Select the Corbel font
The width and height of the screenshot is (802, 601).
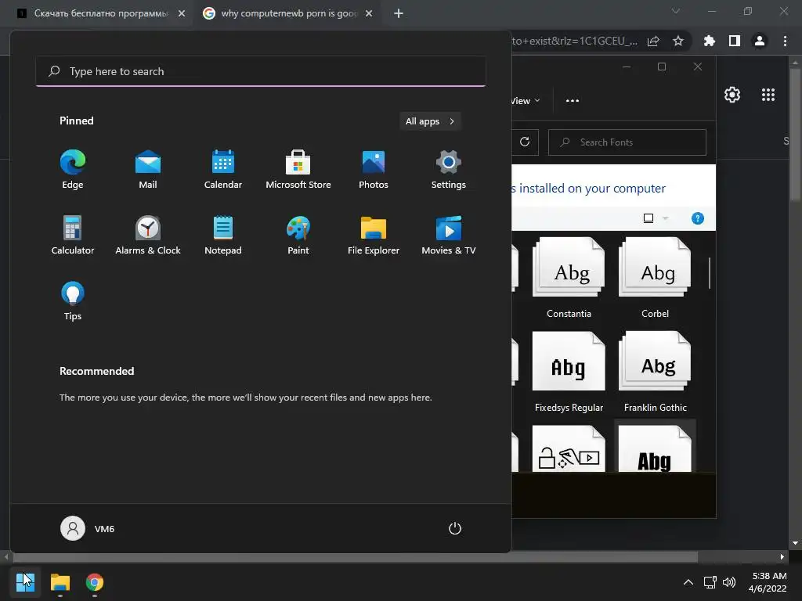(656, 278)
